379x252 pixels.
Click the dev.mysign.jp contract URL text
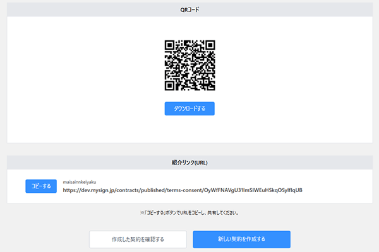[183, 190]
